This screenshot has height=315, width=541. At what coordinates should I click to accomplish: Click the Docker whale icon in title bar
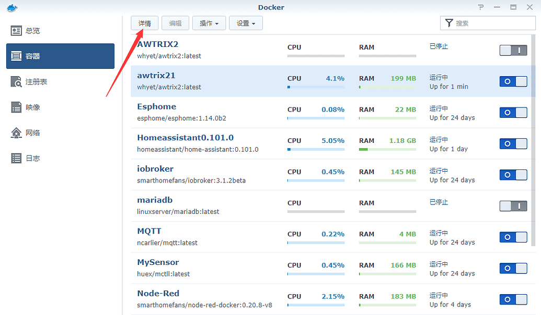[9, 7]
